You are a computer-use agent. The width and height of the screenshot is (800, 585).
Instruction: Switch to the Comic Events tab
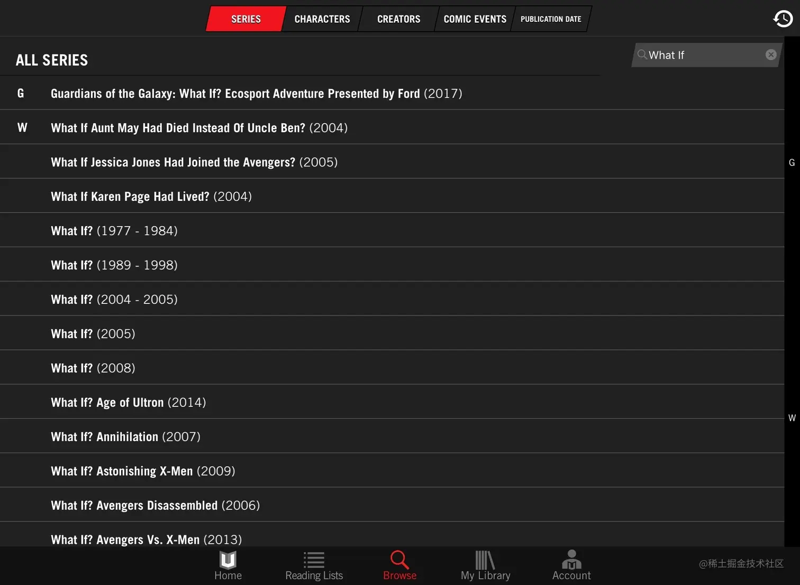[475, 19]
